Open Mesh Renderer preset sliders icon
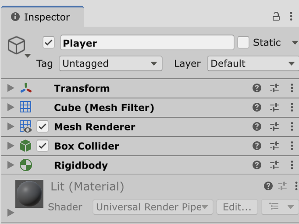 click(274, 127)
